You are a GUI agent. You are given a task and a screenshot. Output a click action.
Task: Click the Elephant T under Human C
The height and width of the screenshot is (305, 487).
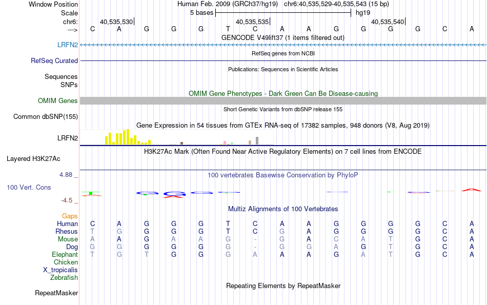[92, 254]
